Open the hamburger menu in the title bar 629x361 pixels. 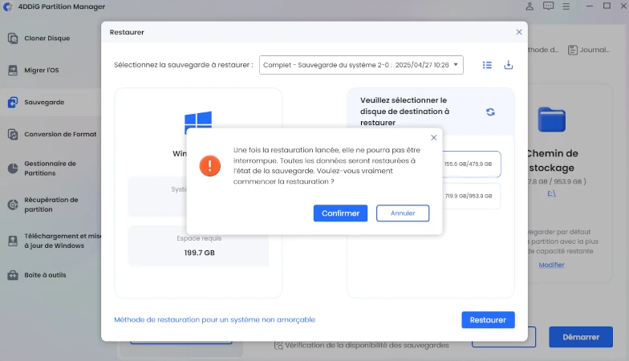566,6
